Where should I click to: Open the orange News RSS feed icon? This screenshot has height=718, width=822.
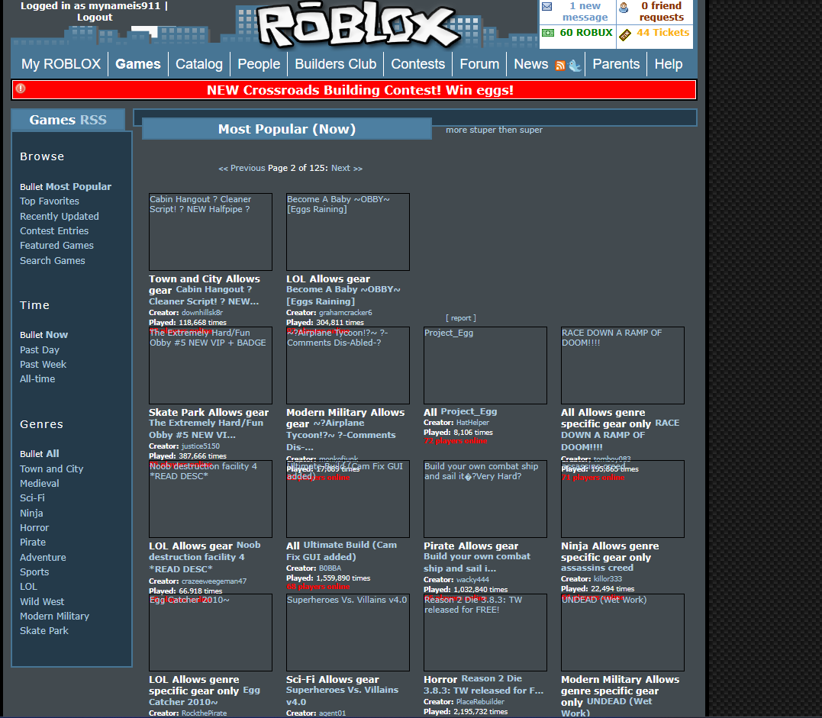(x=560, y=66)
